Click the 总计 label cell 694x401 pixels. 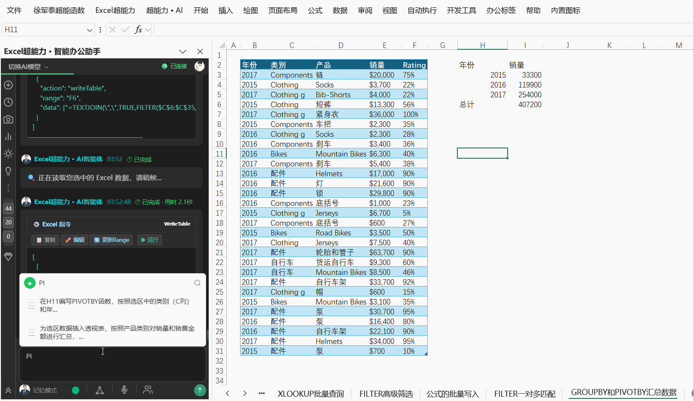tap(482, 105)
